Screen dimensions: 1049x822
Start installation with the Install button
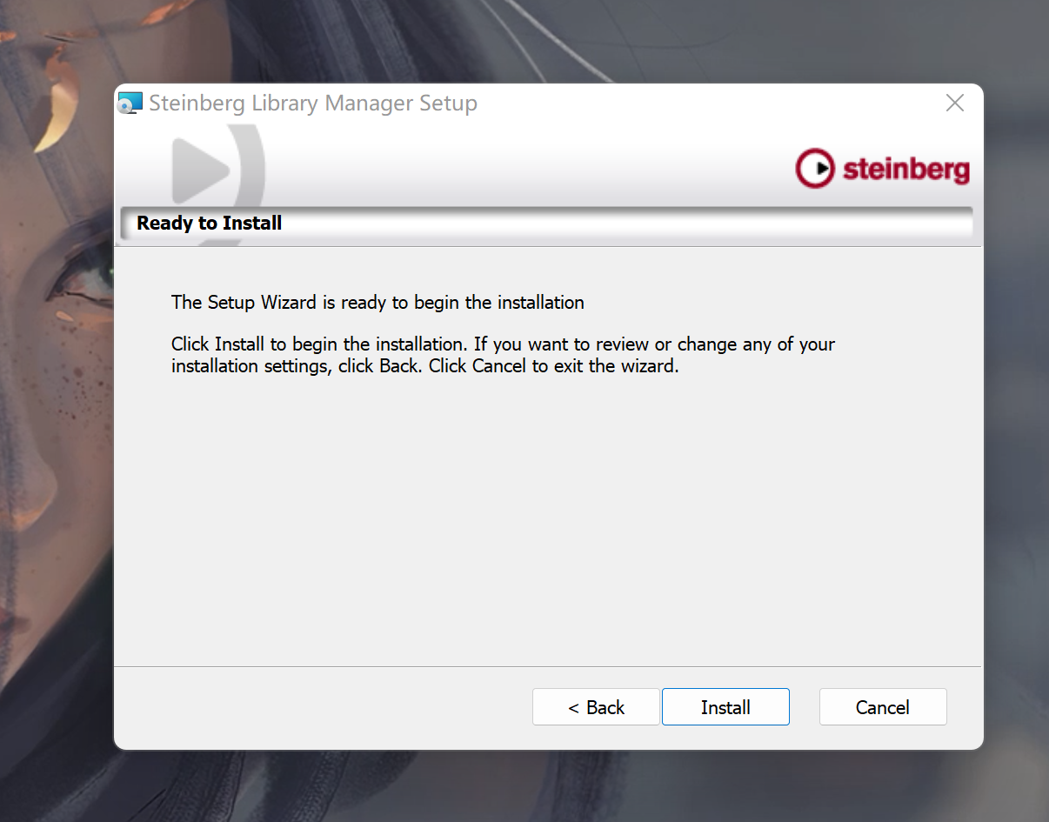tap(725, 707)
